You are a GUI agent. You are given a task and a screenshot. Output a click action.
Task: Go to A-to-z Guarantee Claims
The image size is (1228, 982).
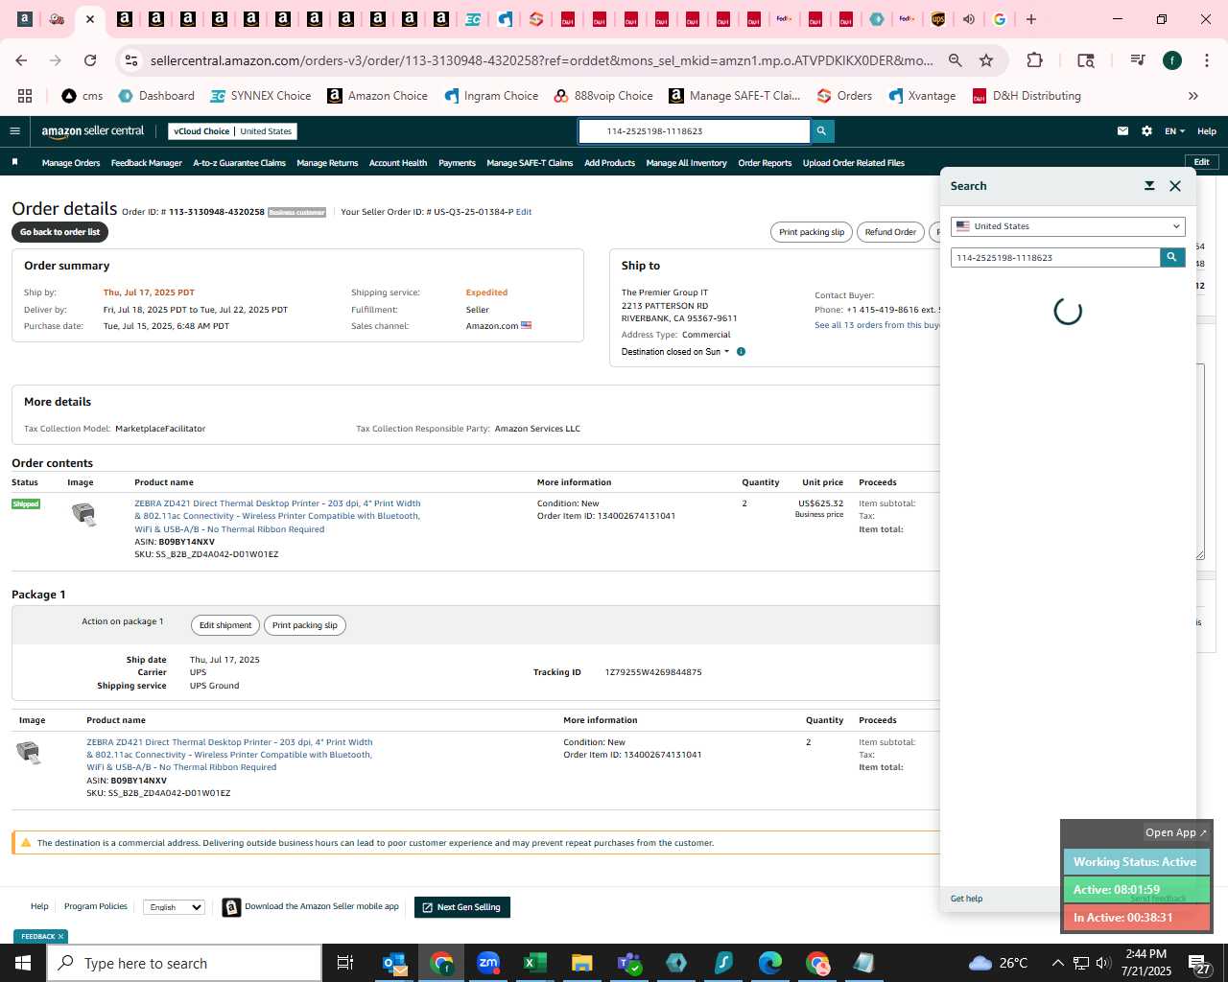(239, 163)
